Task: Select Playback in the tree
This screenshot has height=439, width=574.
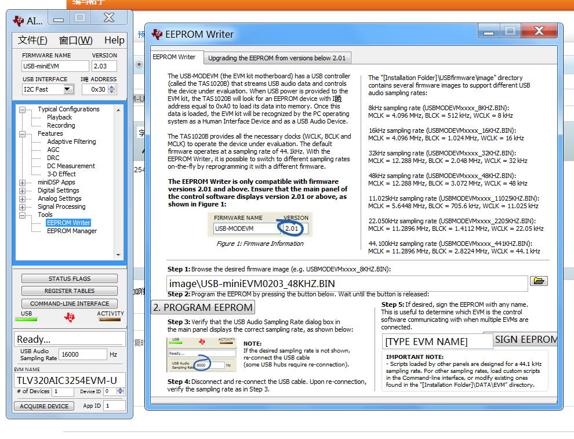Action: point(59,117)
